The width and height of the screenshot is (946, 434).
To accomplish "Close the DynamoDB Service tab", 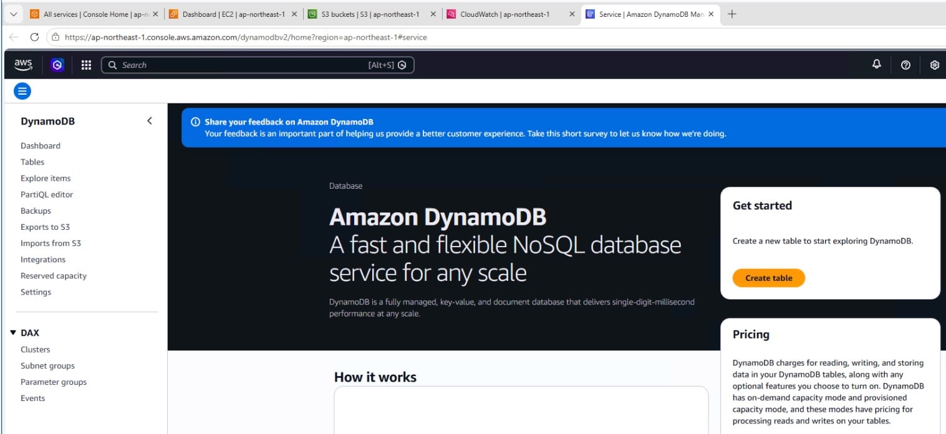I will tap(711, 14).
